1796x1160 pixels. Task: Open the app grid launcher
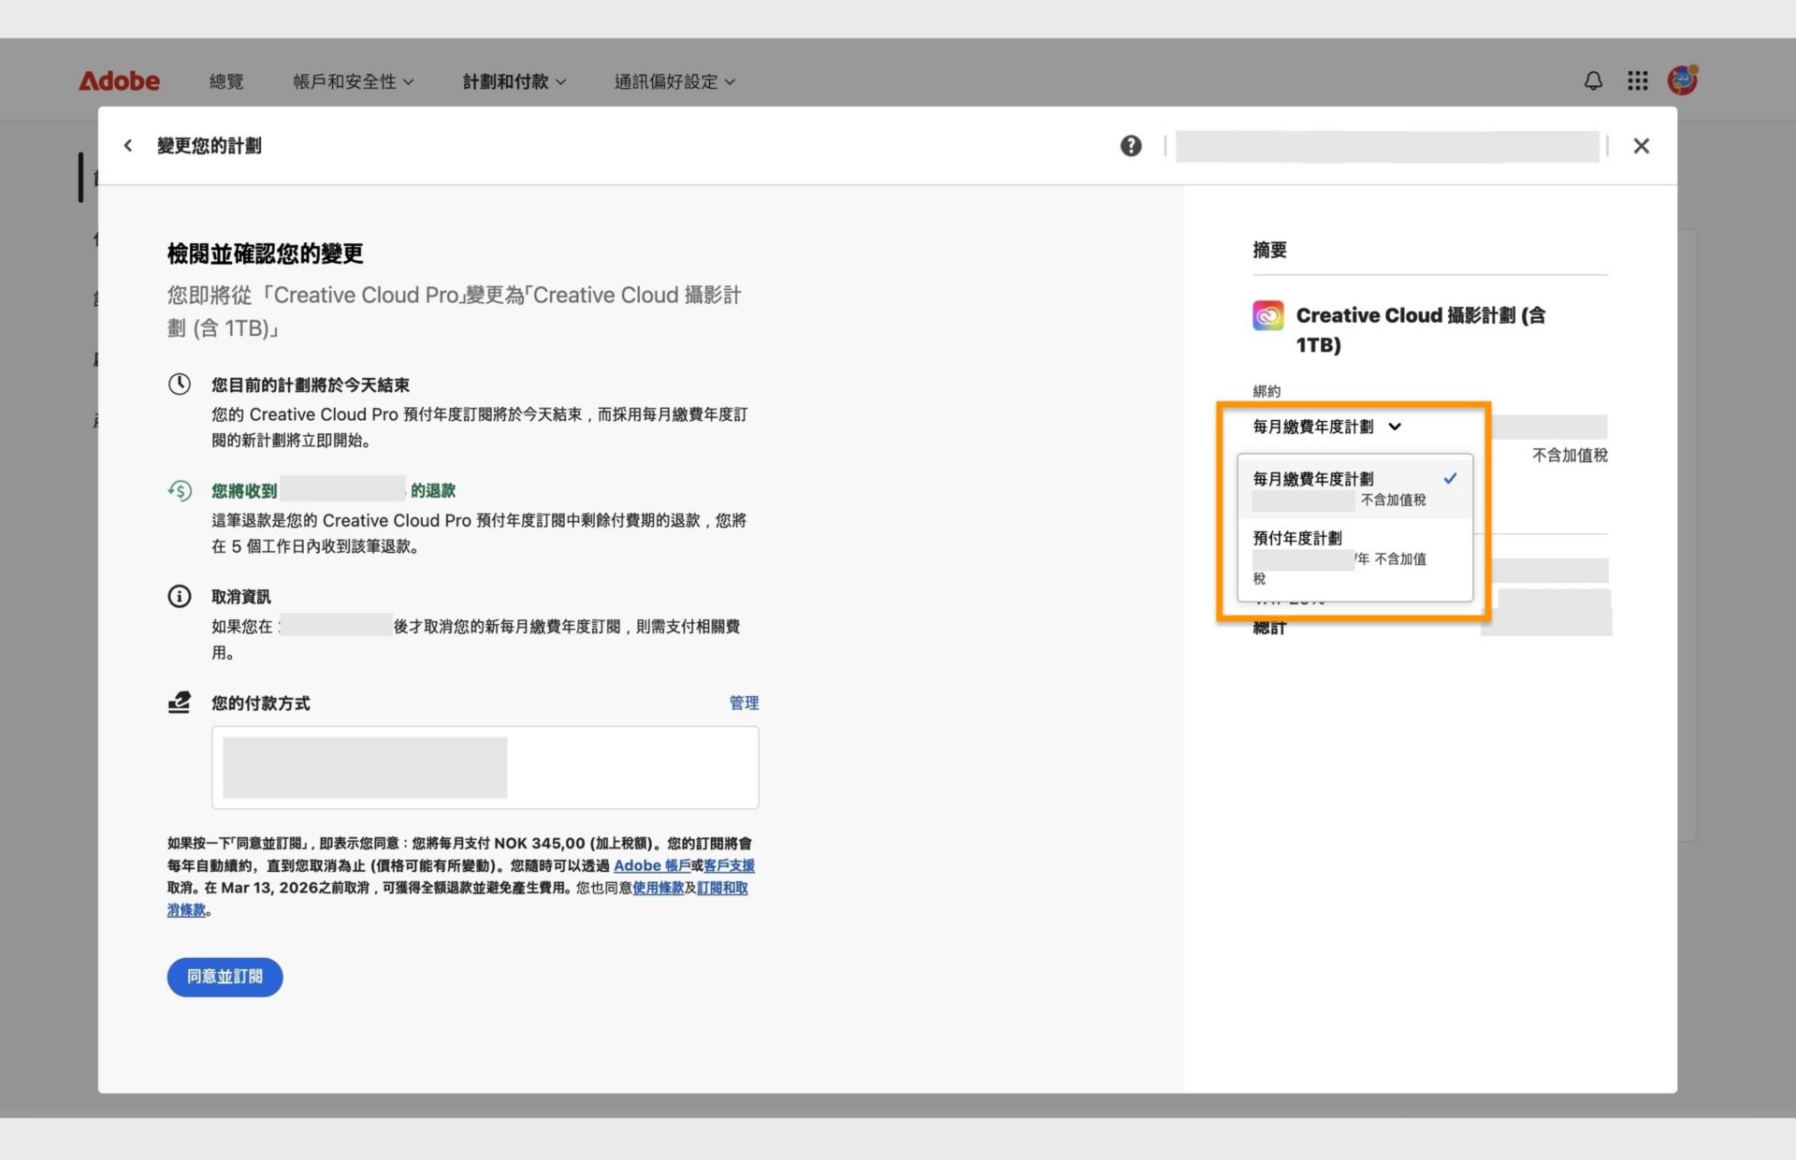(x=1637, y=80)
